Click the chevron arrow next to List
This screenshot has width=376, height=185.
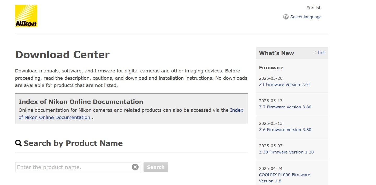point(315,53)
